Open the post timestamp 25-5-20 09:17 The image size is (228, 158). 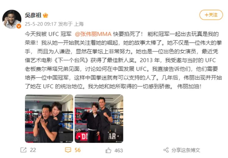41,24
